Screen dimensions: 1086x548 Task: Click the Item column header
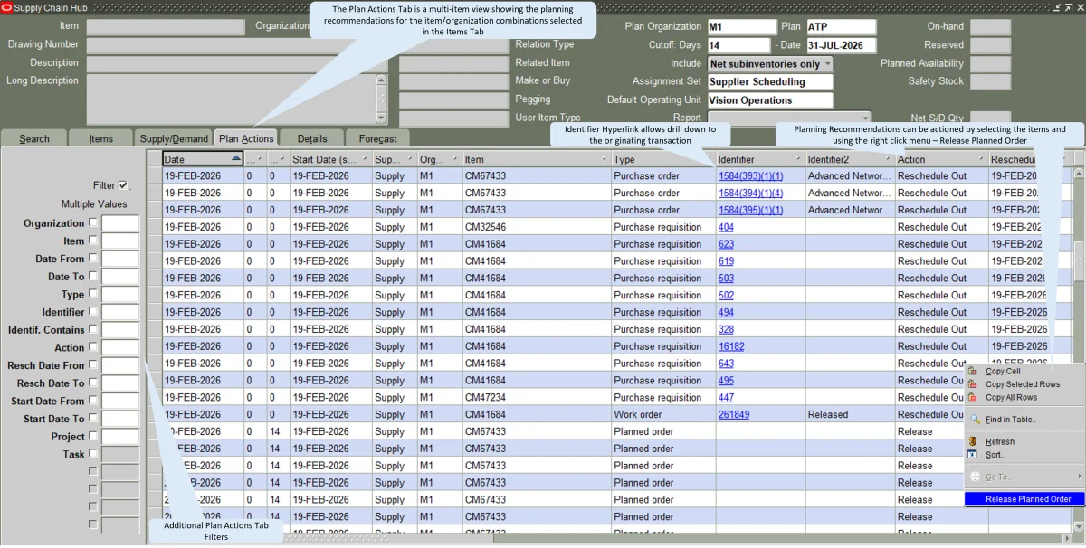coord(536,159)
